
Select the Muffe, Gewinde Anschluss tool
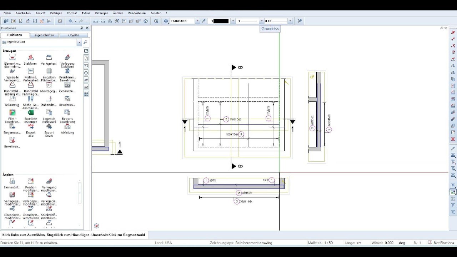coord(30,102)
